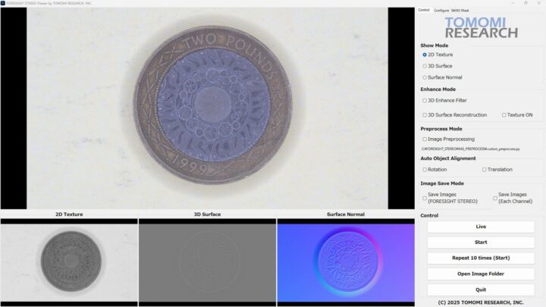Click the custom_preprocess.py file path text

pos(470,149)
